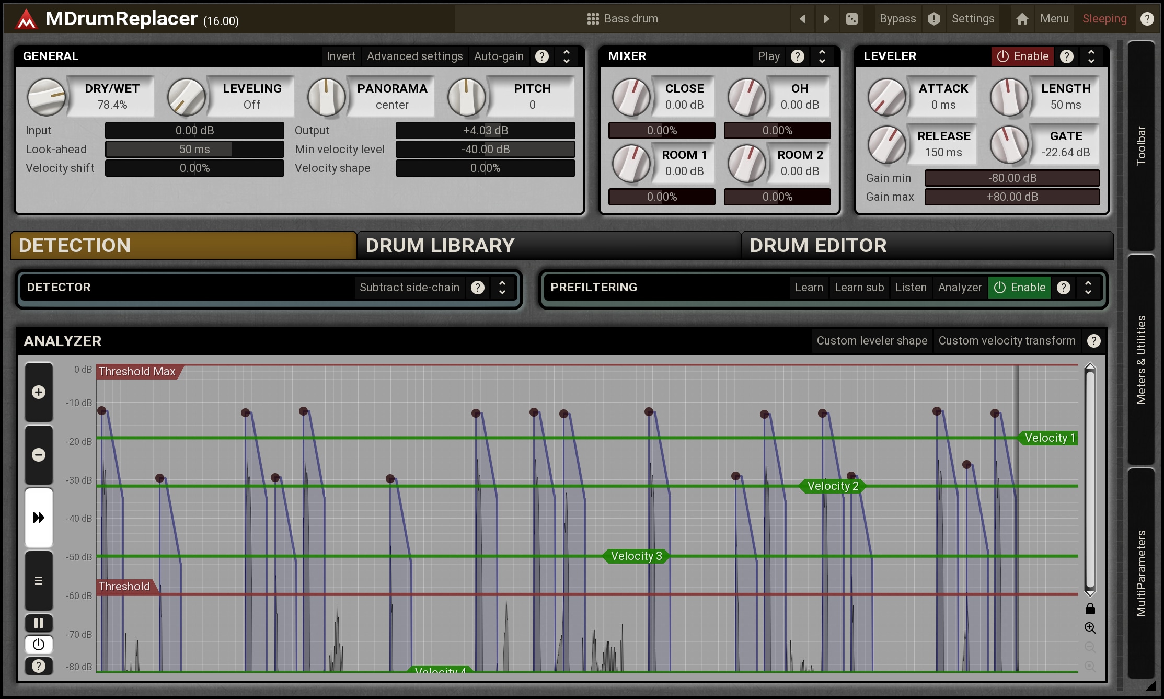Open Advanced settings

(x=414, y=56)
